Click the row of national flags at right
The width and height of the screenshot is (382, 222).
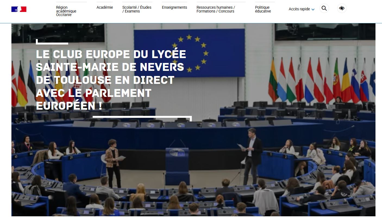321,81
